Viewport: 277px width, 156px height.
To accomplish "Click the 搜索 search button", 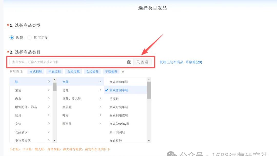I will point(143,61).
